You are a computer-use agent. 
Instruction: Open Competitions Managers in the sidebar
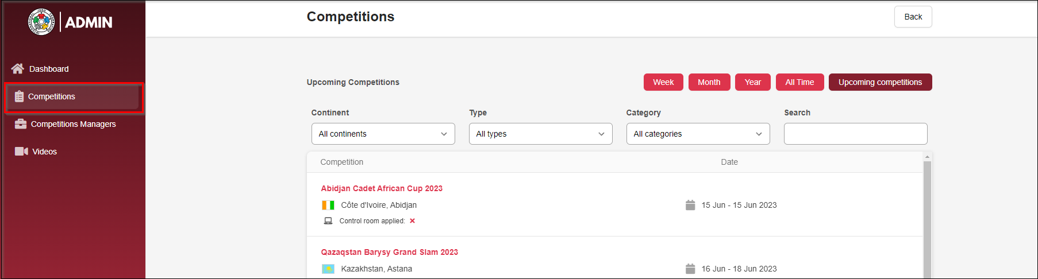pyautogui.click(x=73, y=124)
